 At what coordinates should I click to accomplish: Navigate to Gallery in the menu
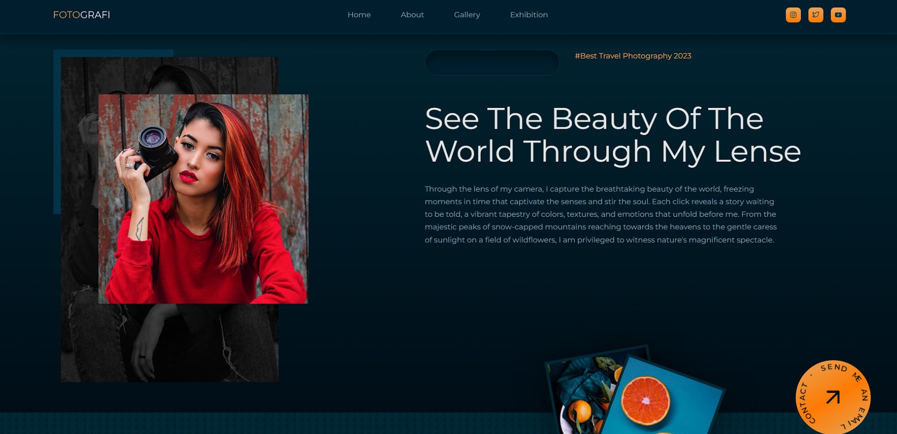(467, 15)
